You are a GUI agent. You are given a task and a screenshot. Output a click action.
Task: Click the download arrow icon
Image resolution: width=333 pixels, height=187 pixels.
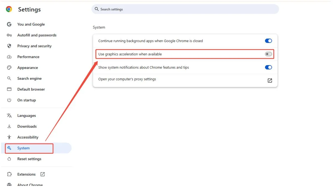pos(9,126)
